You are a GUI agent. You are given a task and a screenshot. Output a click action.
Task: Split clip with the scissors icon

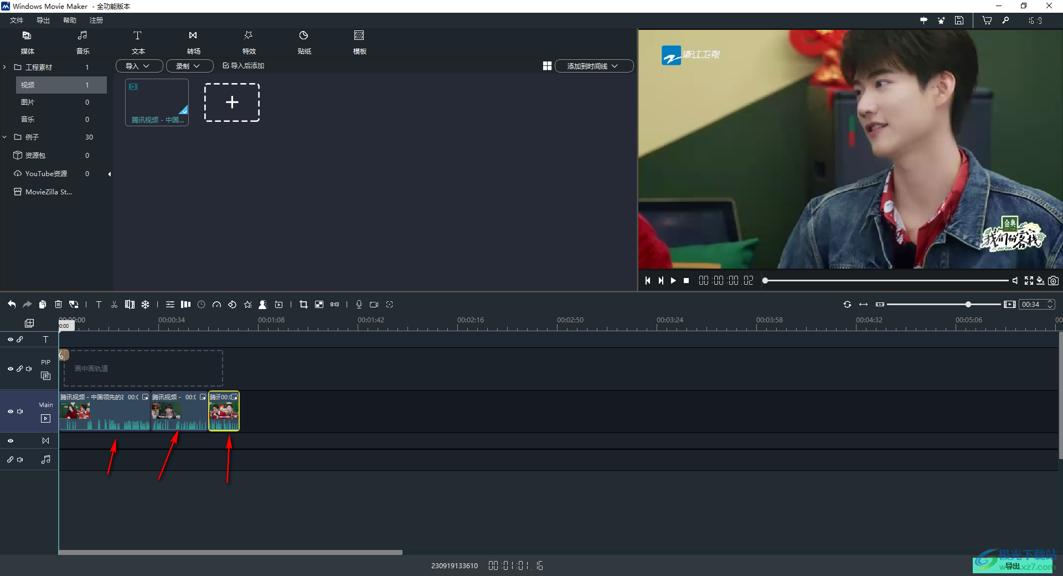coord(114,304)
